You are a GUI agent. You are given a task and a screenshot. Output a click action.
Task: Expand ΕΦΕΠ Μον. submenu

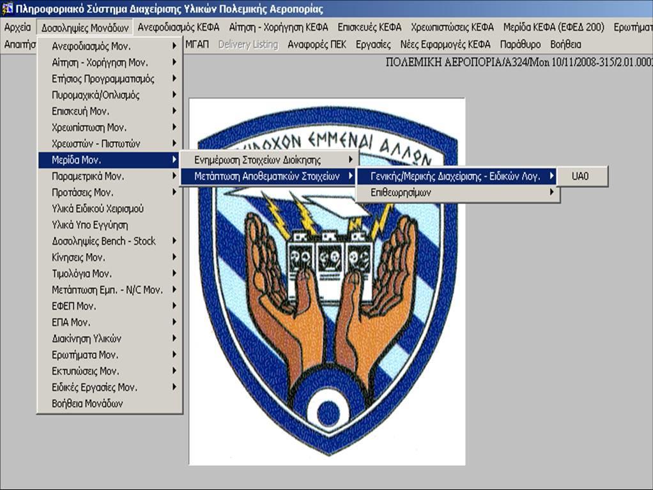tap(109, 306)
